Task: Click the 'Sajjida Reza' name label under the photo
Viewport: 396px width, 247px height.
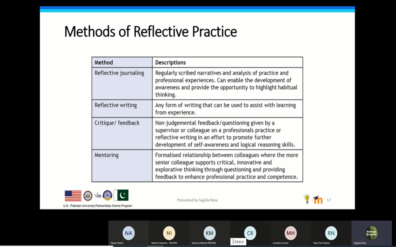Action: [x=360, y=243]
